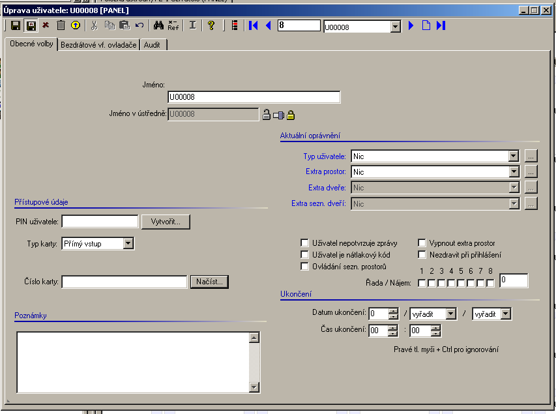Go to the last record arrow icon
Image resolution: width=556 pixels, height=414 pixels.
(x=441, y=25)
